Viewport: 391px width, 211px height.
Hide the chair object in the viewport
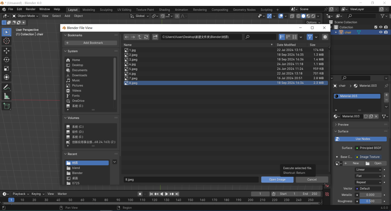click(380, 32)
